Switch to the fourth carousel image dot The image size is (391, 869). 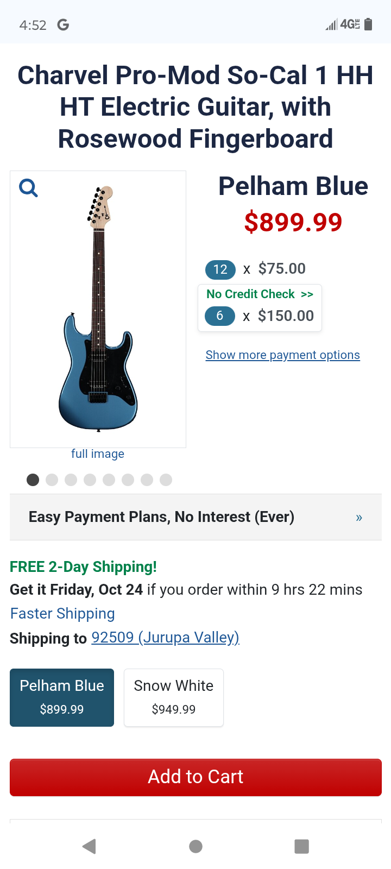[90, 480]
